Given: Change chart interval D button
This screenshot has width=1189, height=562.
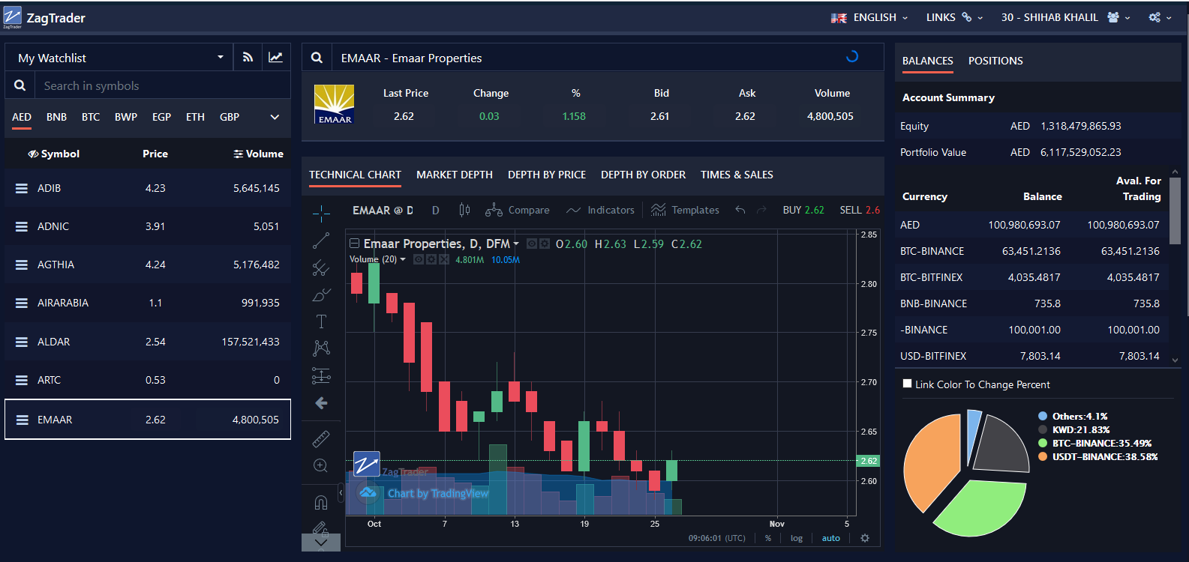Looking at the screenshot, I should click(436, 211).
